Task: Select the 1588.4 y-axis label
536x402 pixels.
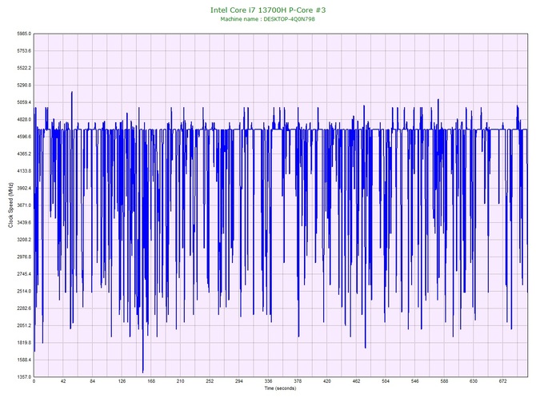Action: point(24,360)
